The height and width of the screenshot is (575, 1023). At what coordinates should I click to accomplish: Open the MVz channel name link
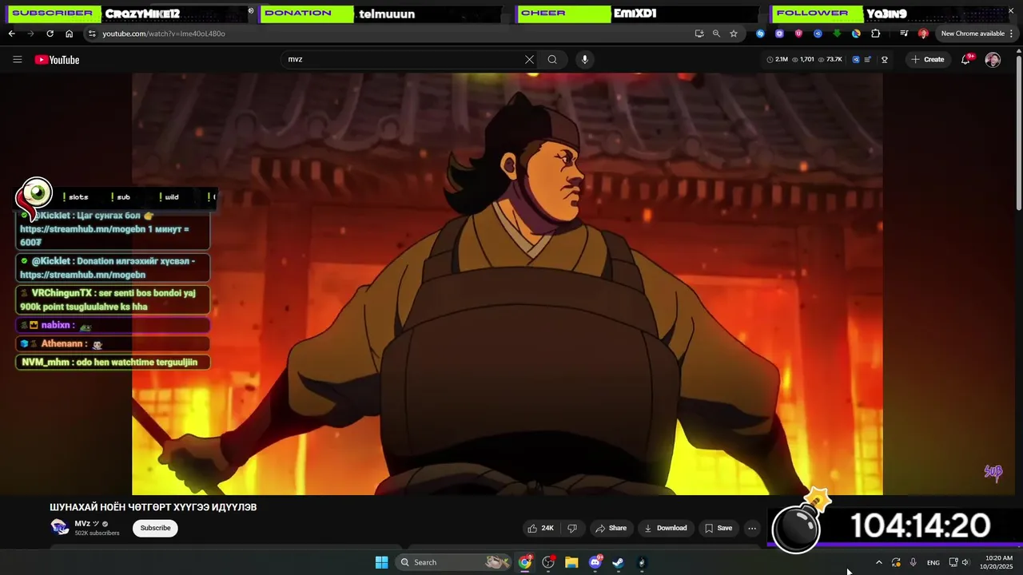[82, 523]
